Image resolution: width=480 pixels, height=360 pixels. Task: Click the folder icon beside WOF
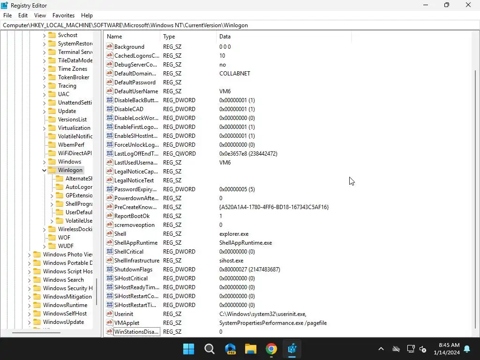(x=52, y=238)
